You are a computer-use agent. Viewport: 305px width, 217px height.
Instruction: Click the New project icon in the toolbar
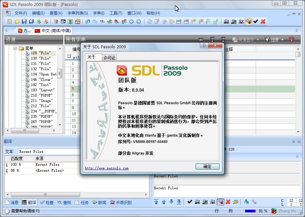pos(10,22)
